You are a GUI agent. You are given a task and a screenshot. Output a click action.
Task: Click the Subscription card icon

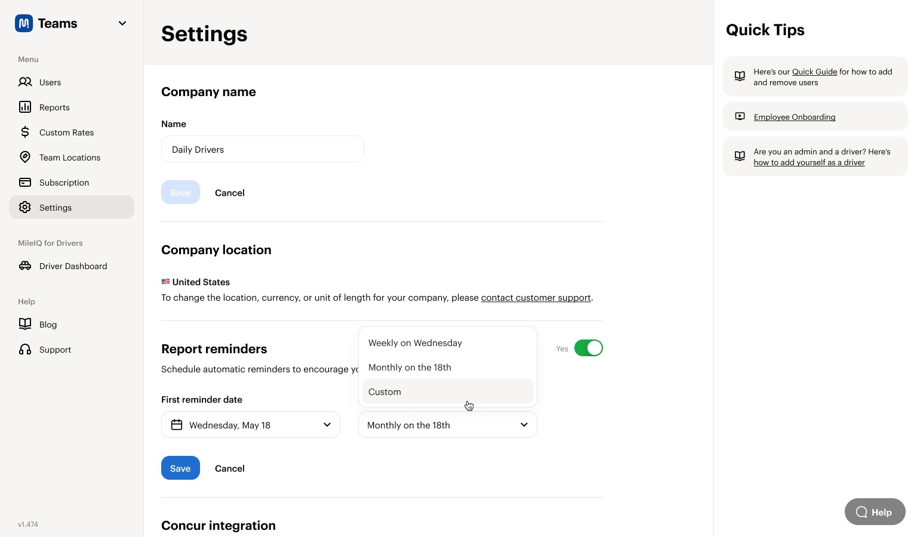(x=25, y=182)
